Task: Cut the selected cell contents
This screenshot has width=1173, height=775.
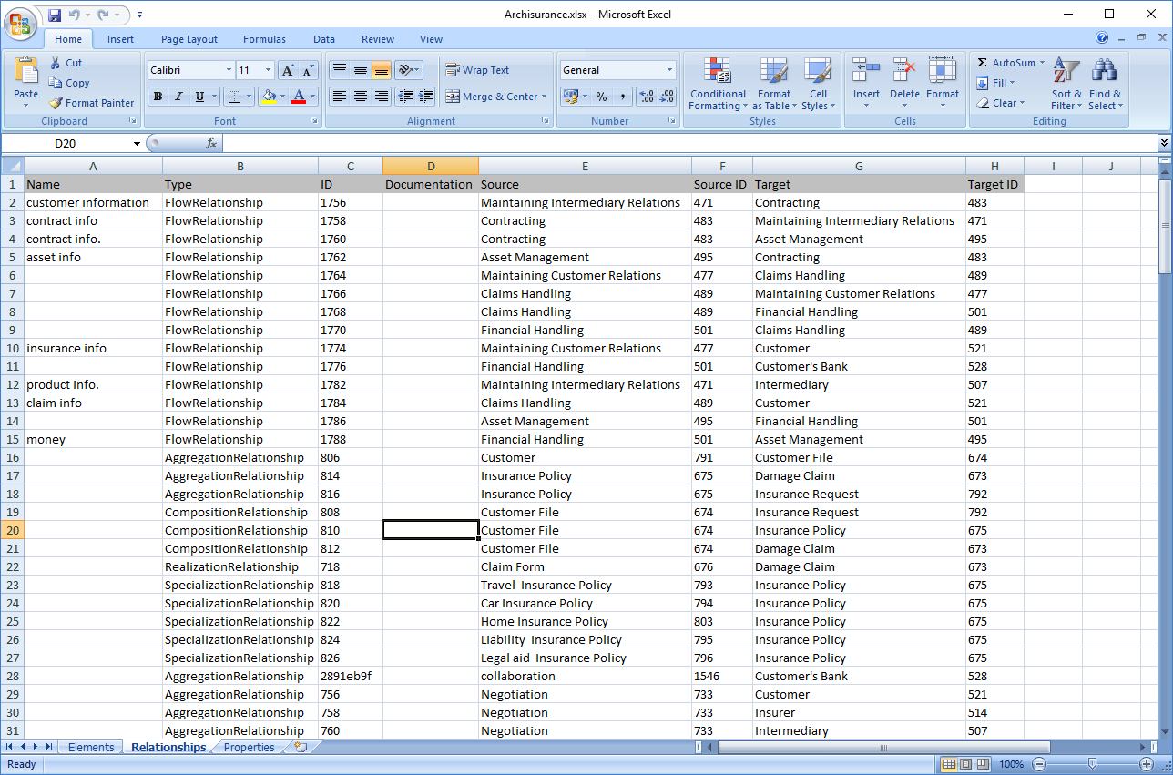Action: coord(66,63)
